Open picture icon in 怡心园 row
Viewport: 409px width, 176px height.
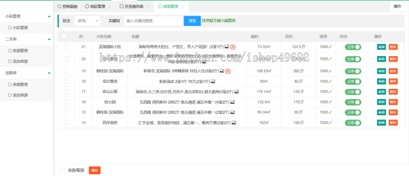click(233, 102)
